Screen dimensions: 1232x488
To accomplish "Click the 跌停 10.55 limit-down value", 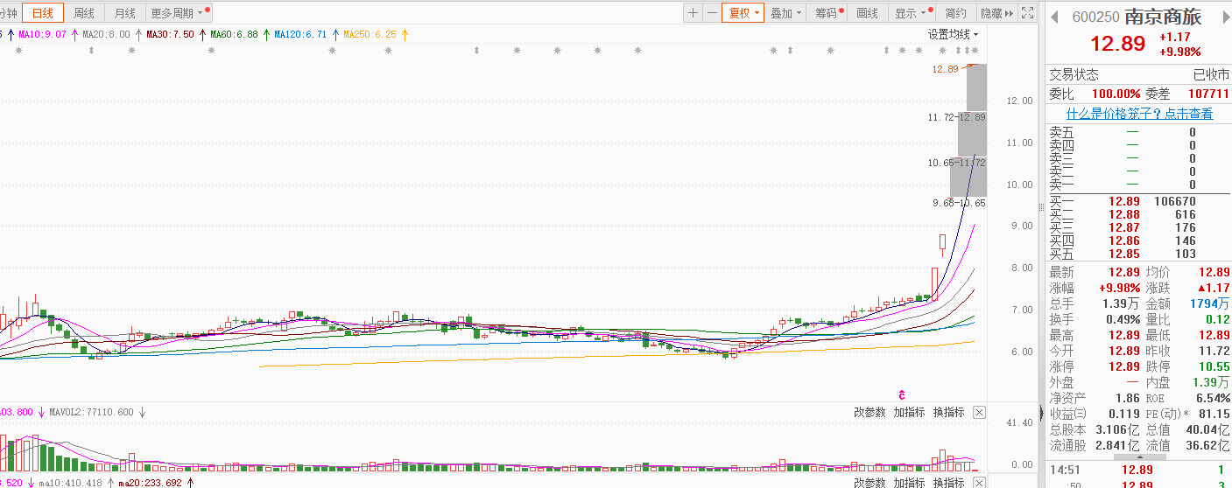I will tap(1214, 366).
